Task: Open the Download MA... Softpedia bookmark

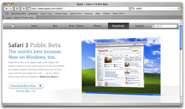Action: pyautogui.click(x=25, y=14)
